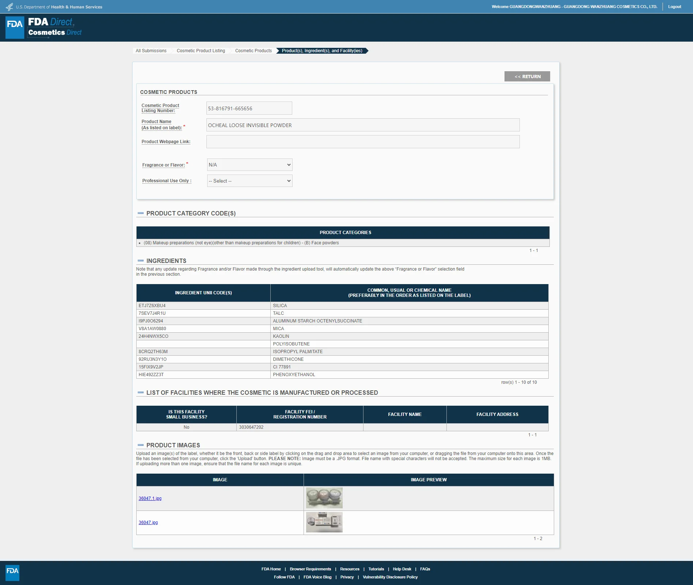
Task: Click the SILICA ingredient cell
Action: [x=409, y=306]
